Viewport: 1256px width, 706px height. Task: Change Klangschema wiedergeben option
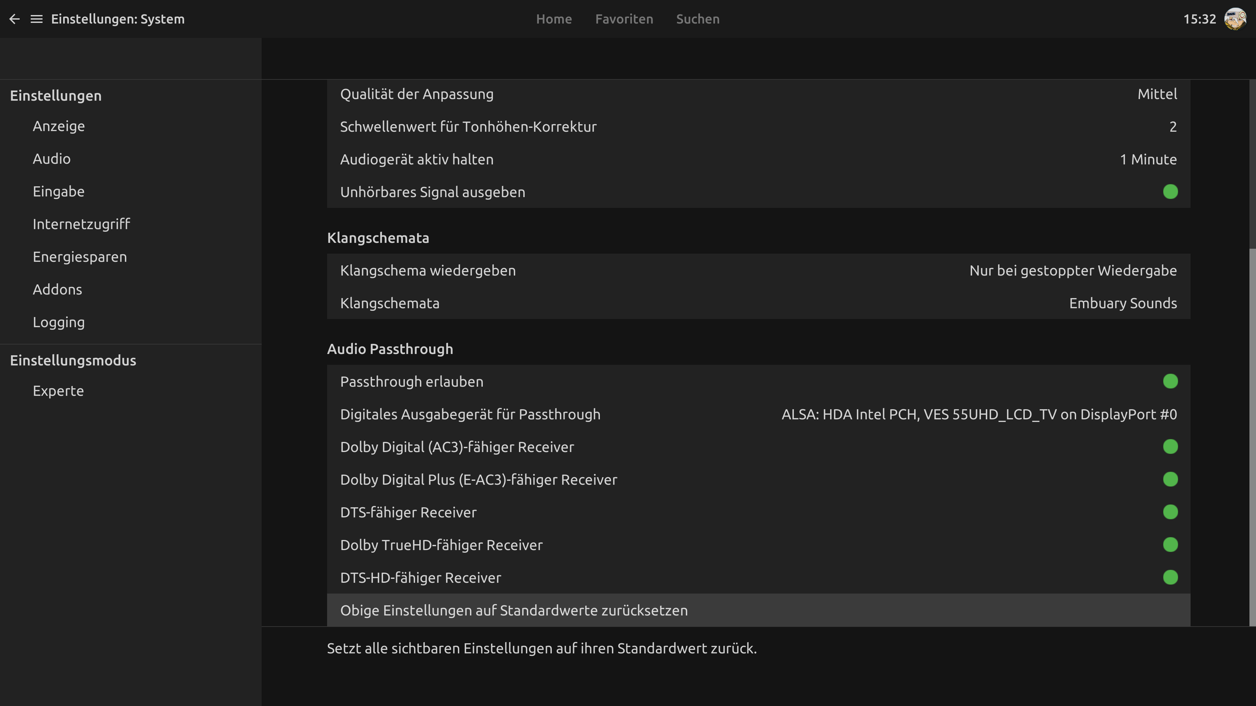(759, 270)
